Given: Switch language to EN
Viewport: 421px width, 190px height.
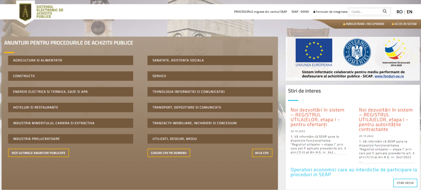Looking at the screenshot, I should click(x=409, y=12).
